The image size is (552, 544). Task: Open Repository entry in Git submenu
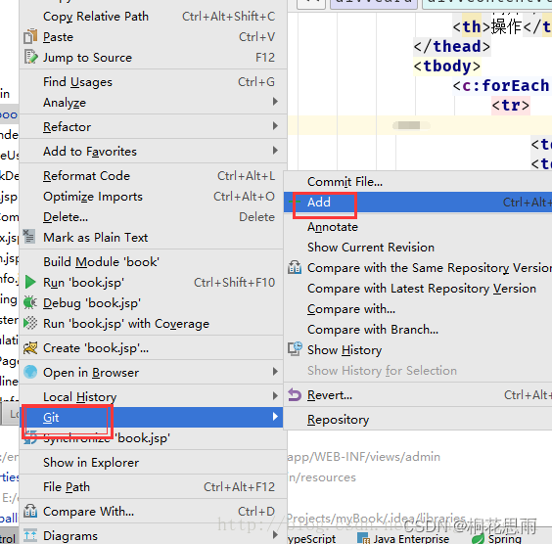[x=418, y=420]
